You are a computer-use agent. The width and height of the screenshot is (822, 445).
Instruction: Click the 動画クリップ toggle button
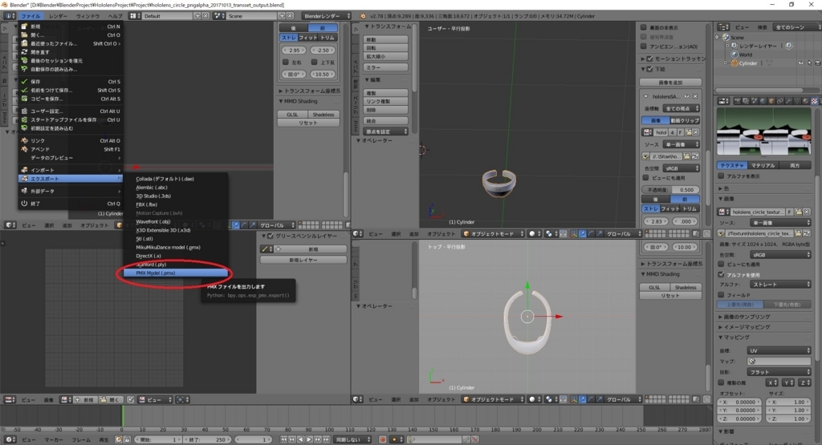pyautogui.click(x=685, y=120)
